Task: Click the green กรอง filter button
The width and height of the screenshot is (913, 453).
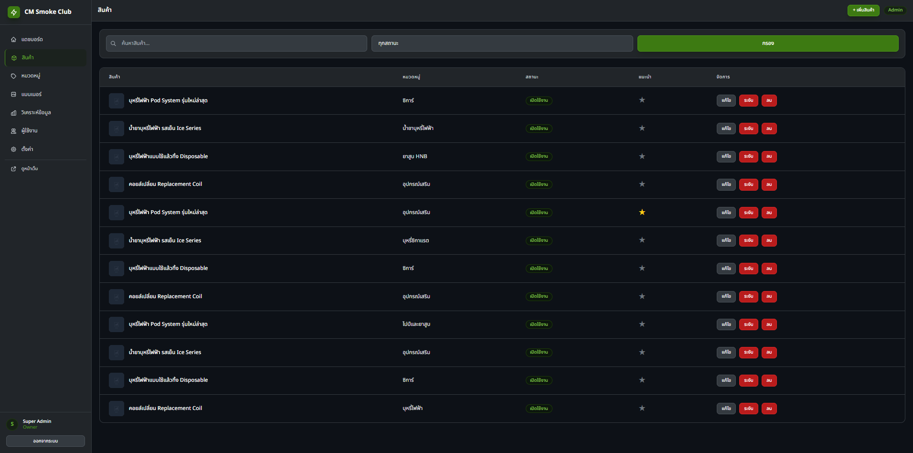Action: [x=768, y=43]
